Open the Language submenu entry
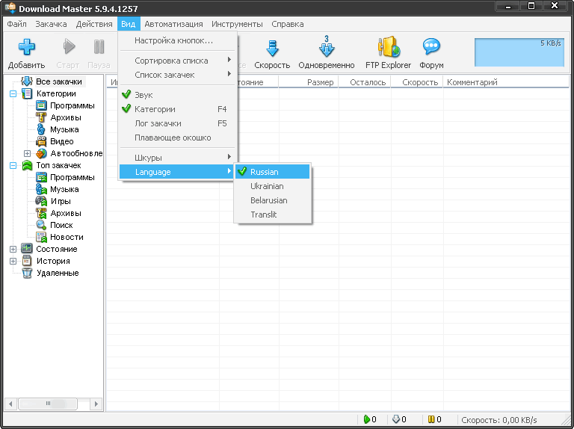This screenshot has height=429, width=574. tap(178, 172)
